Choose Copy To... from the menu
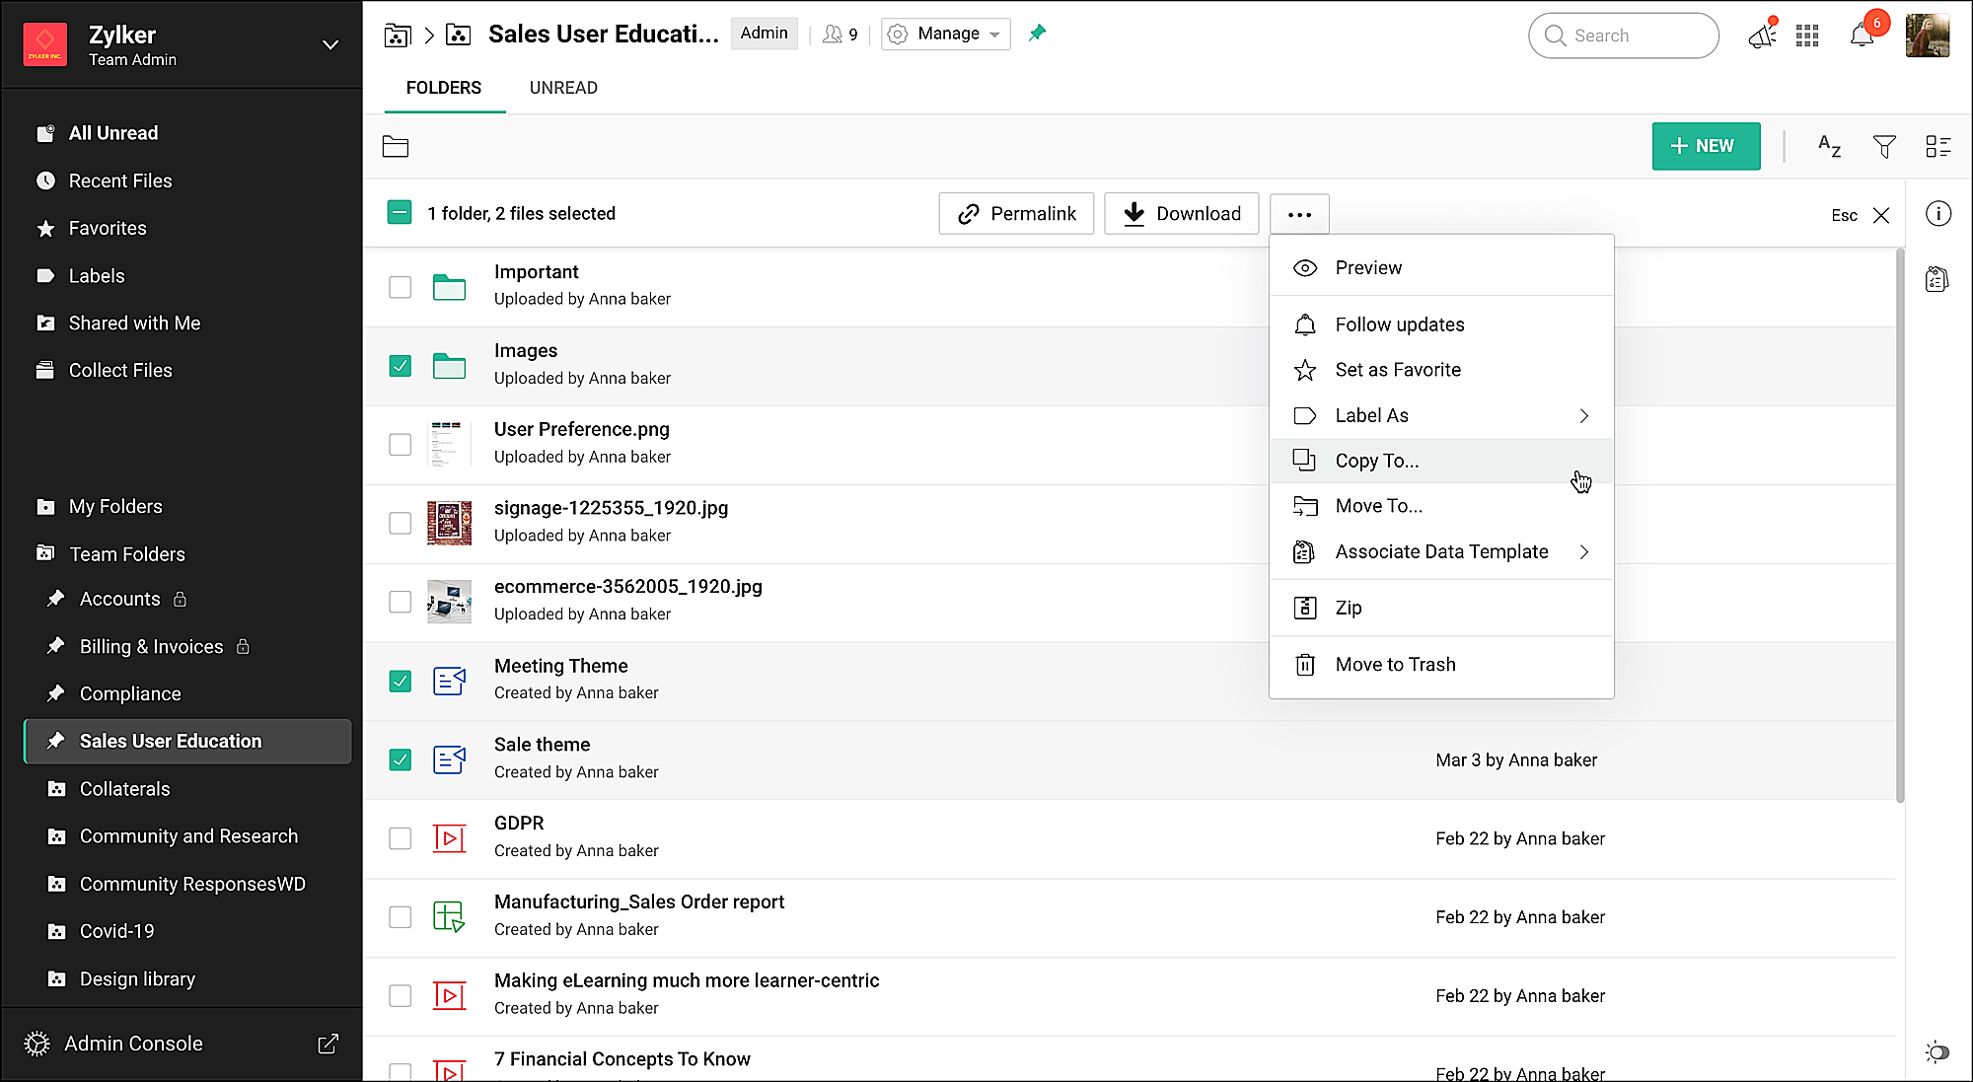Viewport: 1973px width, 1082px height. click(1376, 461)
